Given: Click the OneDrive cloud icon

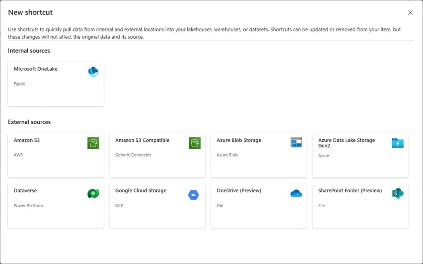Looking at the screenshot, I should click(x=296, y=194).
